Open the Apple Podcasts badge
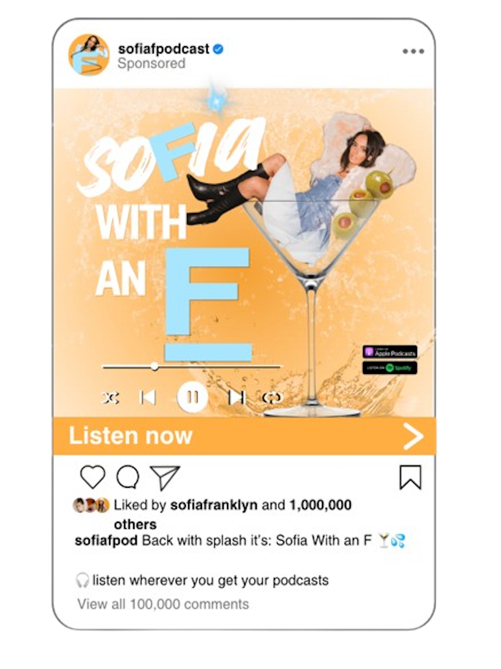Viewport: 501px width, 669px height. (390, 352)
